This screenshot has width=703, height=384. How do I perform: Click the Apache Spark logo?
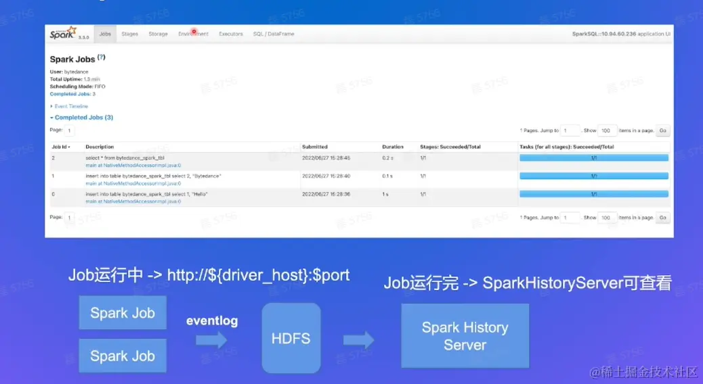click(x=63, y=33)
